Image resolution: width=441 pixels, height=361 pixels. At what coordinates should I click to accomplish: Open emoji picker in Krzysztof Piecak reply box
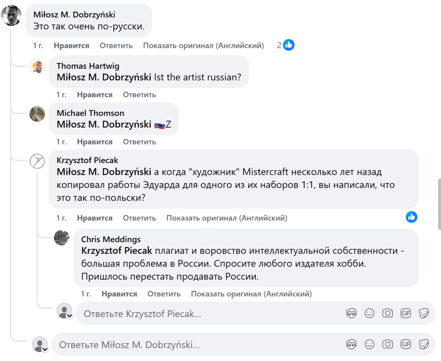[x=369, y=313]
